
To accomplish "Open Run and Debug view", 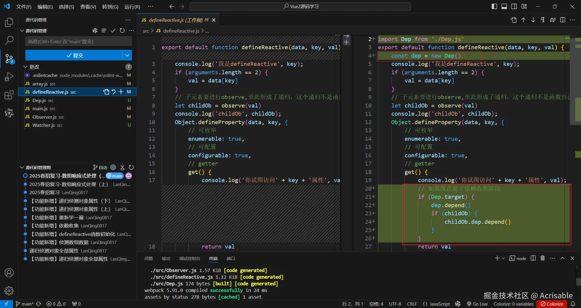I will pyautogui.click(x=9, y=77).
